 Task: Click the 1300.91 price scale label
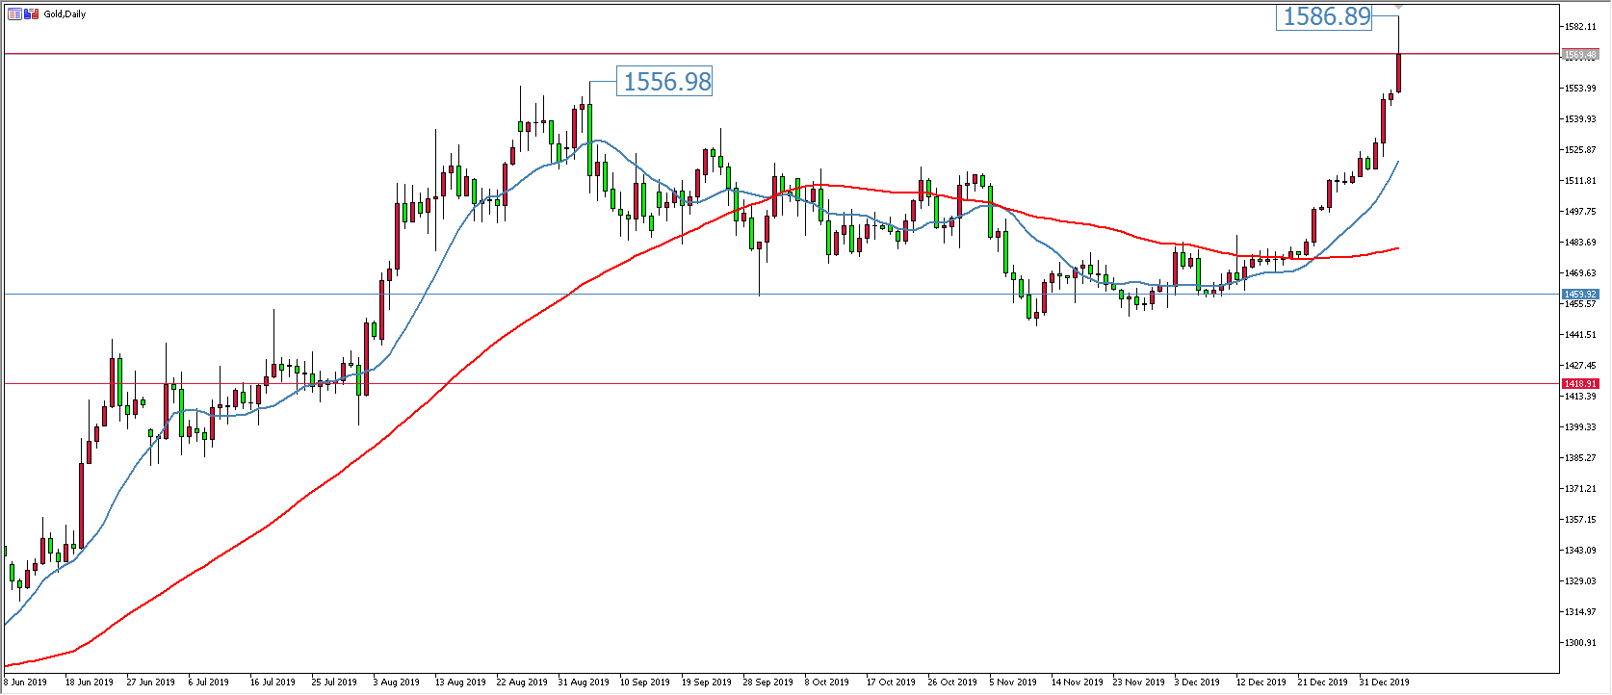coord(1580,643)
